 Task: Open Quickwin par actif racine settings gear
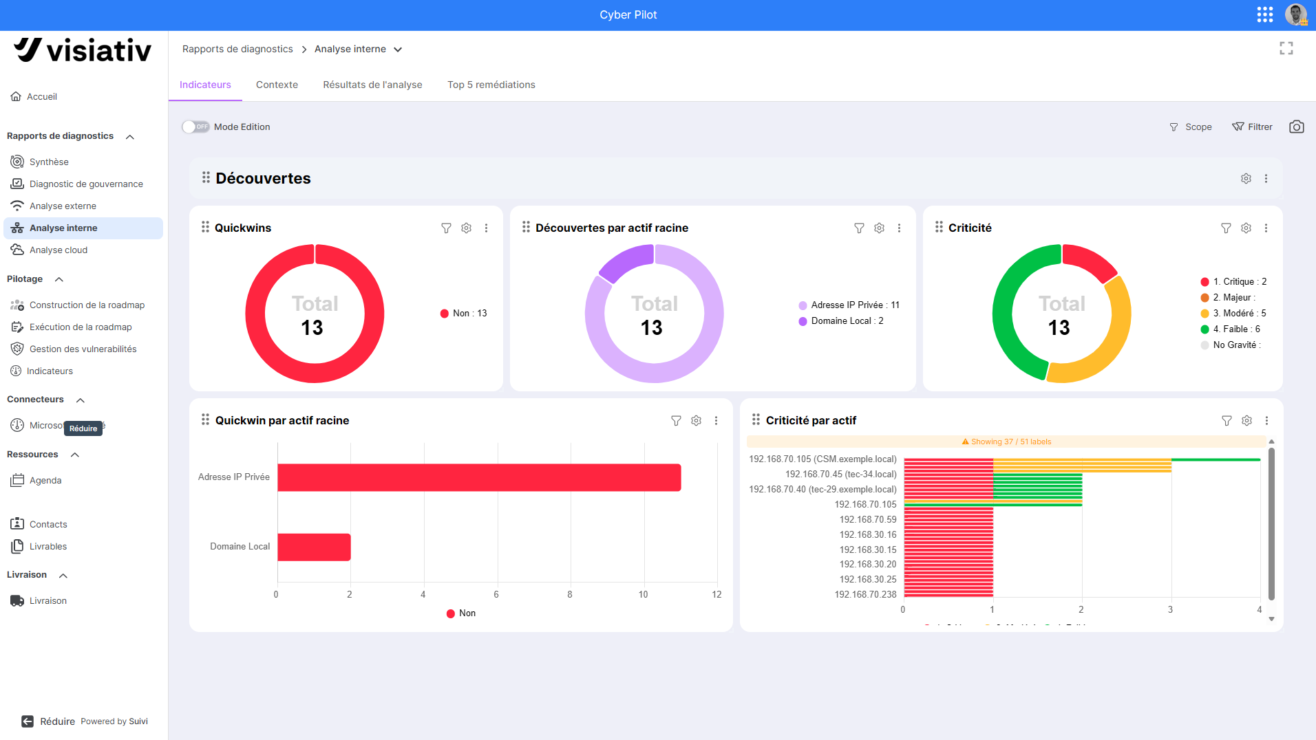696,420
